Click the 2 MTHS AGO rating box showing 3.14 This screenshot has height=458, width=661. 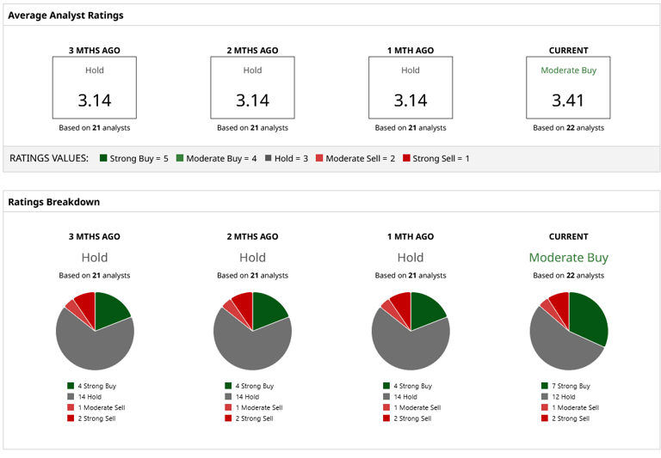point(252,88)
